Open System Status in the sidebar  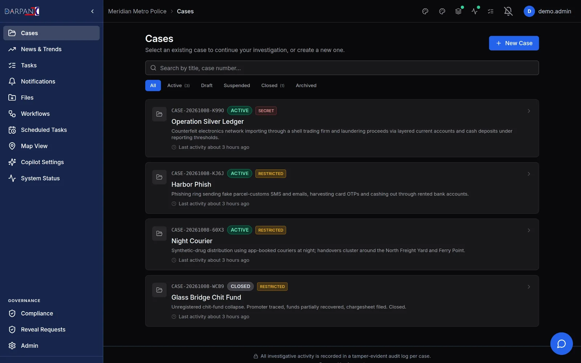(52, 178)
